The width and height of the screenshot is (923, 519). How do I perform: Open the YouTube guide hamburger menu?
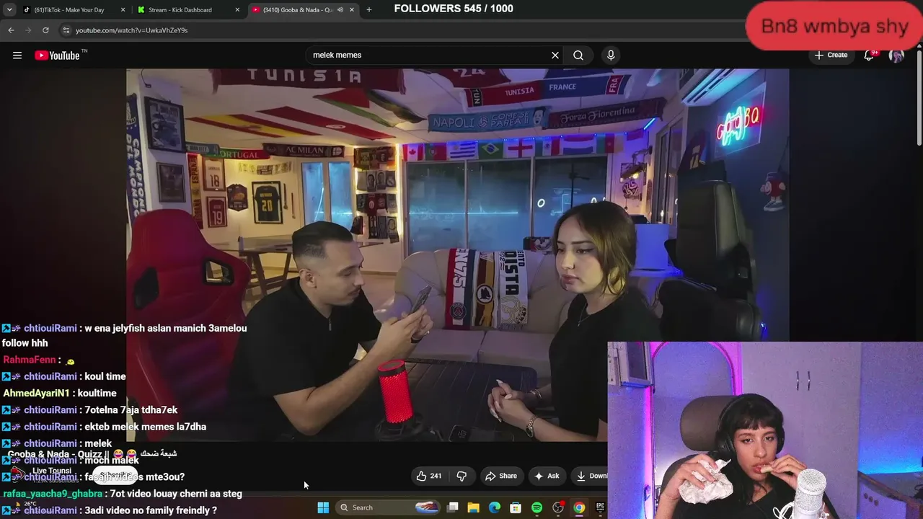tap(17, 56)
